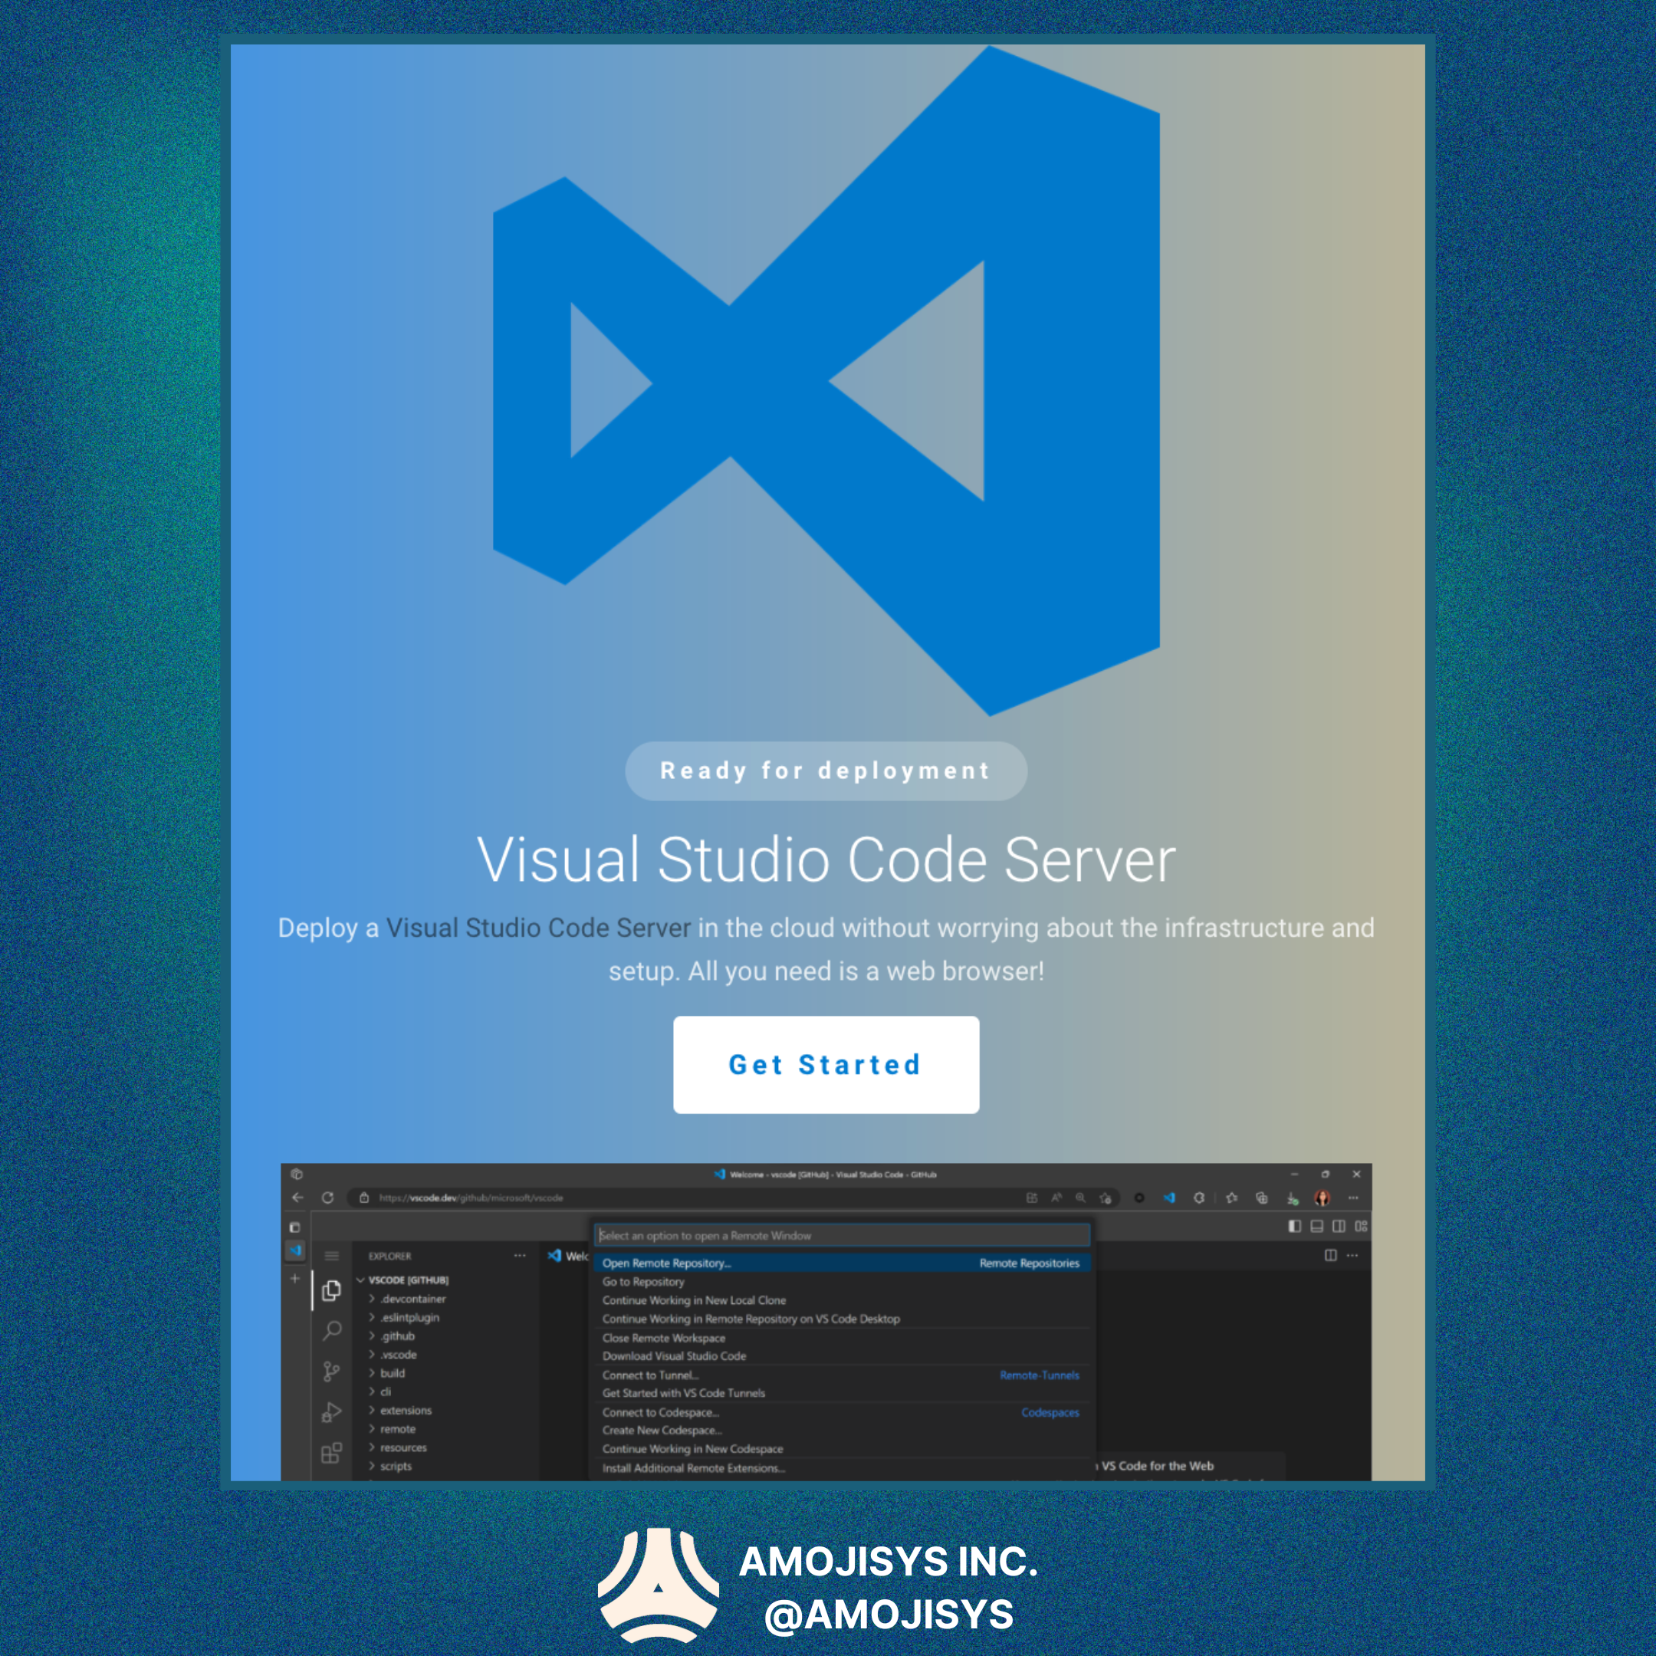
Task: Select Go to Repository option
Action: (843, 1281)
